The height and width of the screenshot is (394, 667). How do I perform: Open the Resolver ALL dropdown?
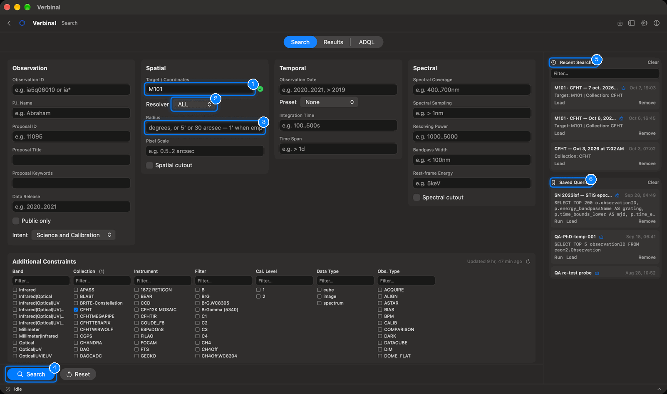(194, 104)
